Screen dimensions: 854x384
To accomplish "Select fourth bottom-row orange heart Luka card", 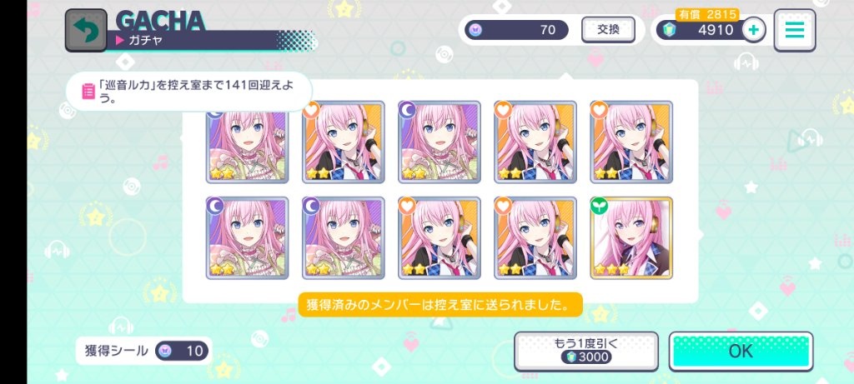I will coord(535,238).
